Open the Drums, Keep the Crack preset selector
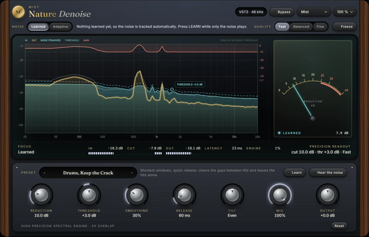 (x=88, y=173)
